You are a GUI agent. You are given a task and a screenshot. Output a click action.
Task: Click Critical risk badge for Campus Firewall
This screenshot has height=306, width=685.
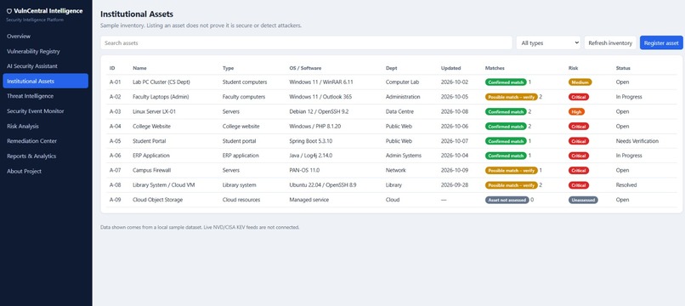[x=579, y=171]
